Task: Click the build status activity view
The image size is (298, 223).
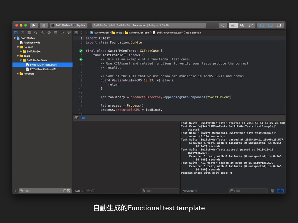Action: (149, 25)
